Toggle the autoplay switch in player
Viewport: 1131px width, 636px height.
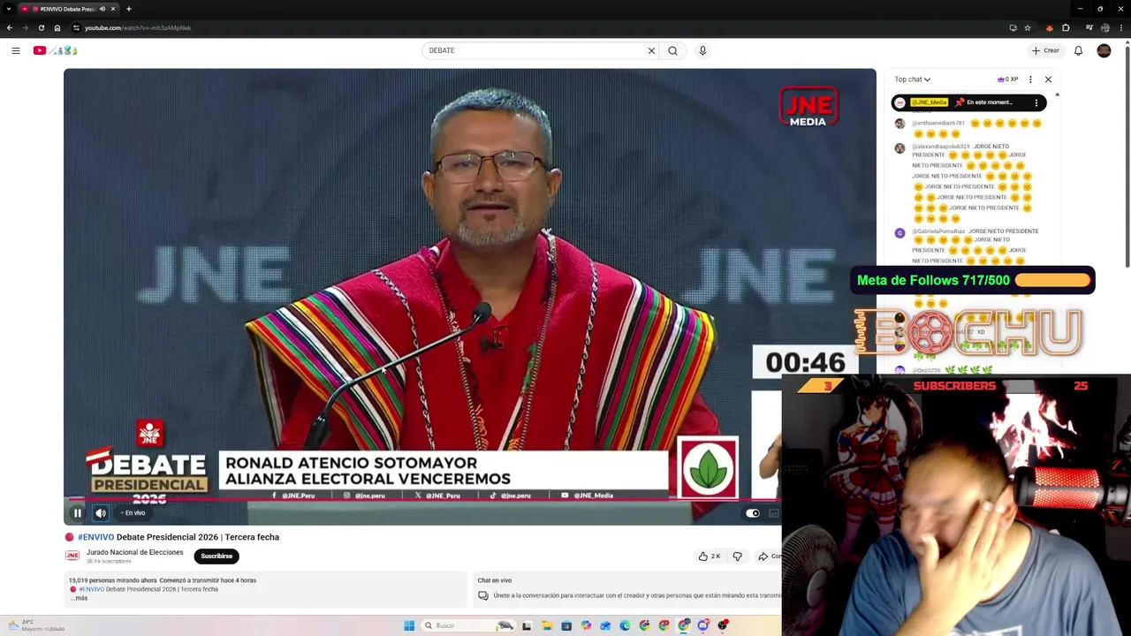pos(752,513)
